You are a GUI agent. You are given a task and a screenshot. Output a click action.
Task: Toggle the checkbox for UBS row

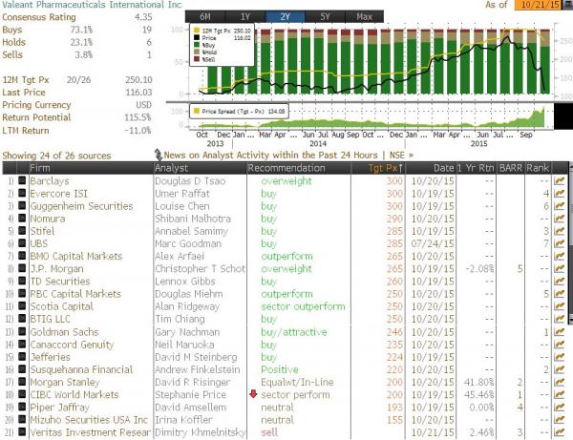pyautogui.click(x=22, y=243)
